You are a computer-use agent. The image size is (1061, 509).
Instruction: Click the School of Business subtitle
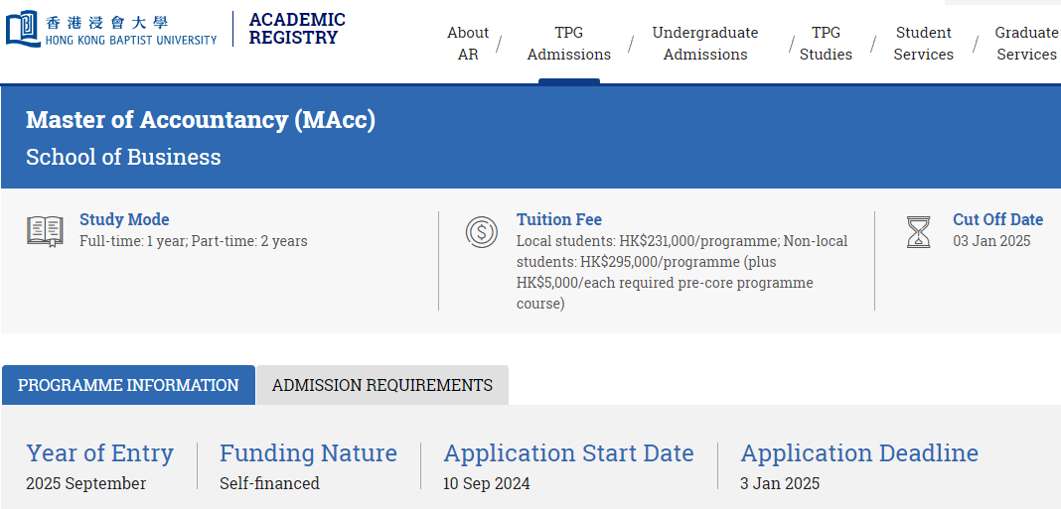[x=123, y=157]
